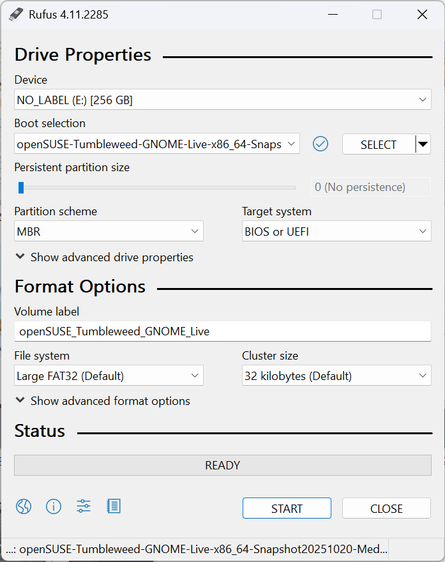
Task: Expand Show advanced format options
Action: 102,401
